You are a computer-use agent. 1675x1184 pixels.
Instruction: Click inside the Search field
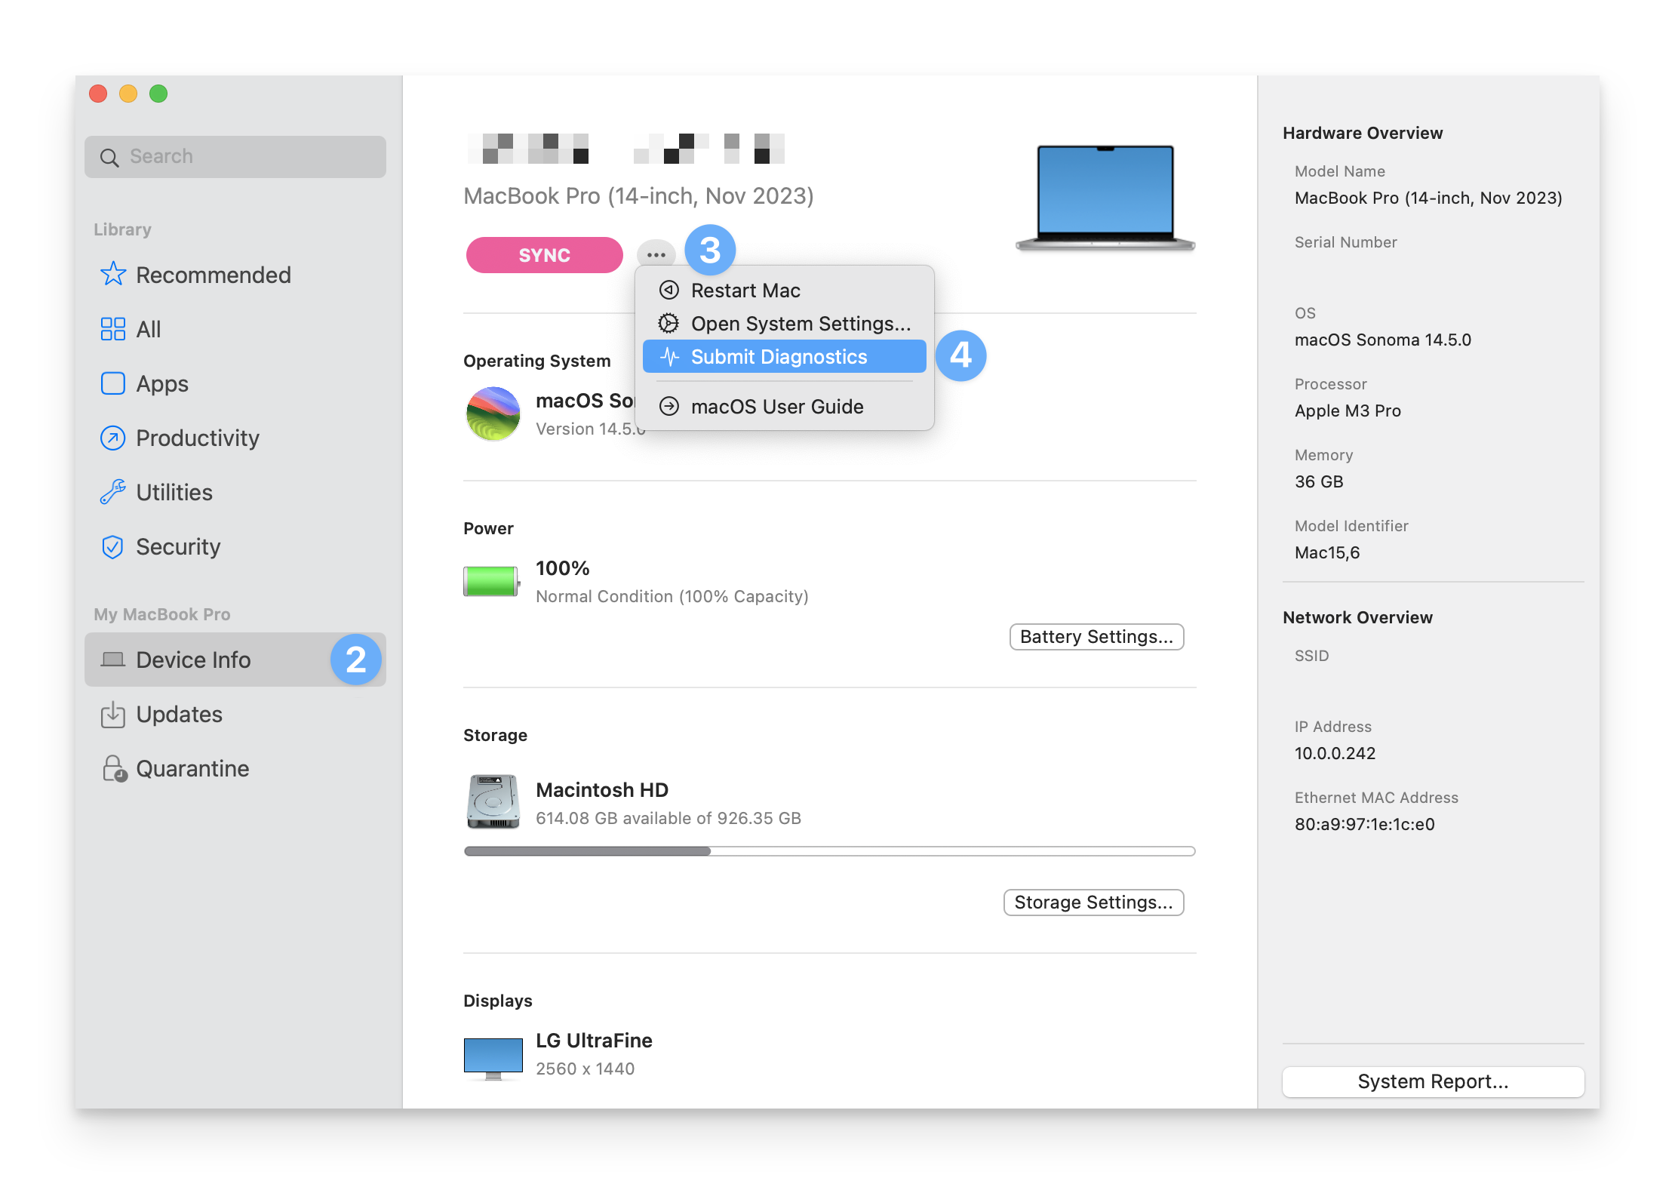pos(235,156)
